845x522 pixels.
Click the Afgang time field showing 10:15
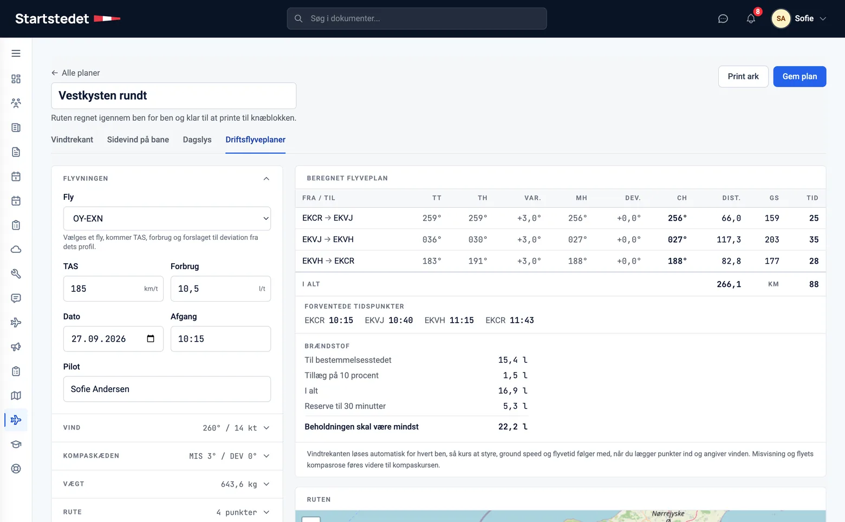pyautogui.click(x=220, y=339)
